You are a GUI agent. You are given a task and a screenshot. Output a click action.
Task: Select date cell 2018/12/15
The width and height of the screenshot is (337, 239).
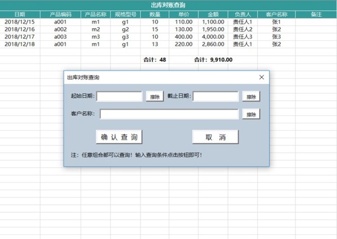[20, 22]
